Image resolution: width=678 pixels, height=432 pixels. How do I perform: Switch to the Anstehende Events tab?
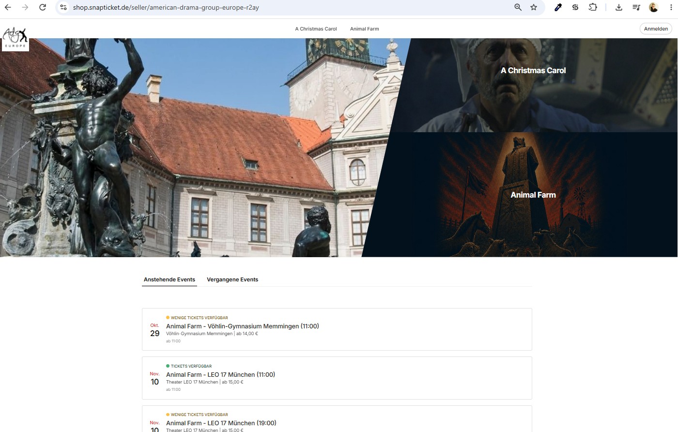click(169, 279)
